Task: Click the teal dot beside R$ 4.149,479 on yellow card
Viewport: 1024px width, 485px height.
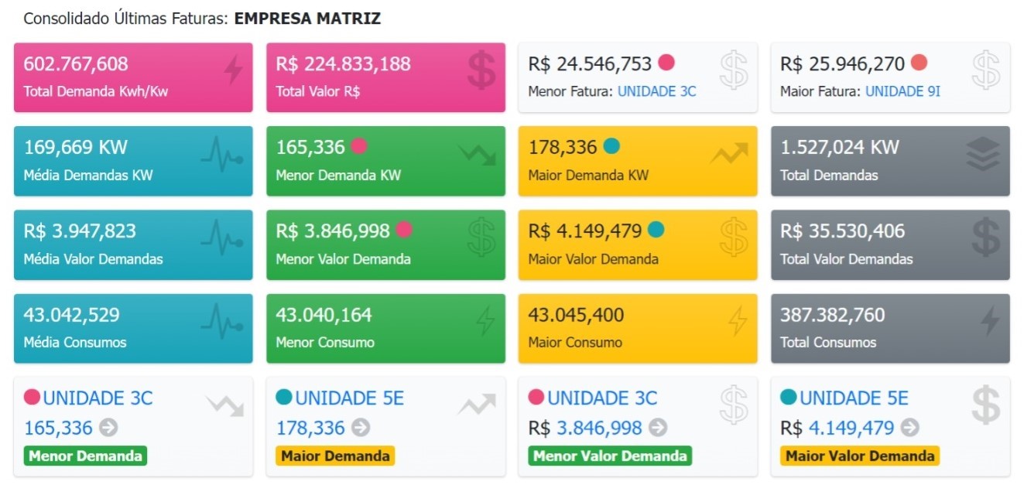Action: click(656, 230)
